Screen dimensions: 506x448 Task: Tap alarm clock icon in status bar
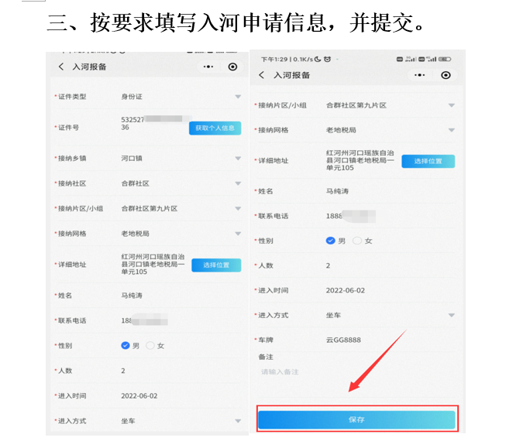(327, 60)
